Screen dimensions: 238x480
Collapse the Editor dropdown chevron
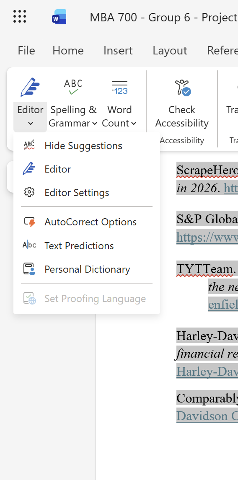30,124
